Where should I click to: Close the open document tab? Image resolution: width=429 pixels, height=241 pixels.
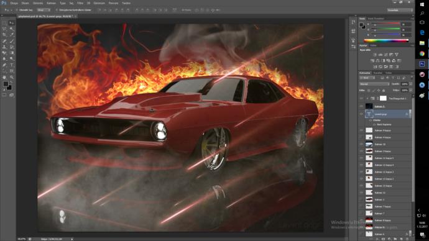pyautogui.click(x=75, y=16)
